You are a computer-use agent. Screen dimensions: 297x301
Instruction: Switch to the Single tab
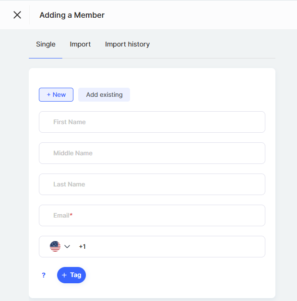pos(46,44)
